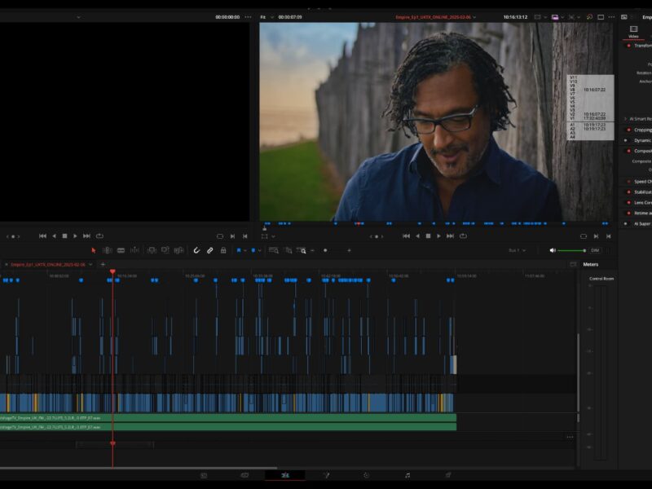This screenshot has width=652, height=489.
Task: Go to first frame in source viewer
Action: tap(42, 236)
